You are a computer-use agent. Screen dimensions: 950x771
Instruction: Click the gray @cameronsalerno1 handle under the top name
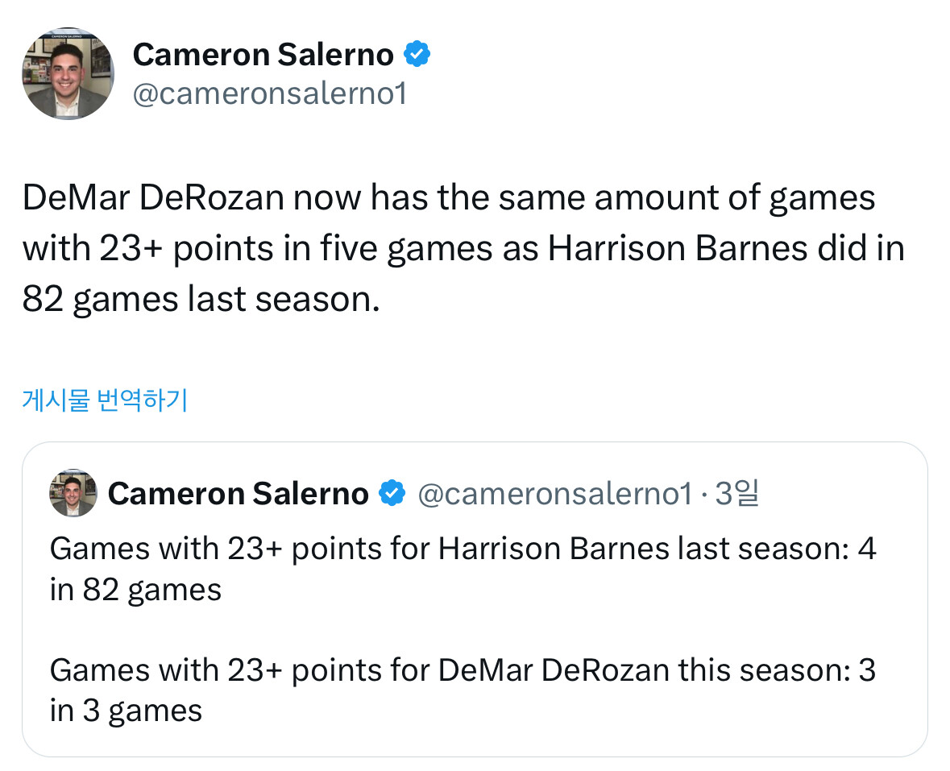269,94
